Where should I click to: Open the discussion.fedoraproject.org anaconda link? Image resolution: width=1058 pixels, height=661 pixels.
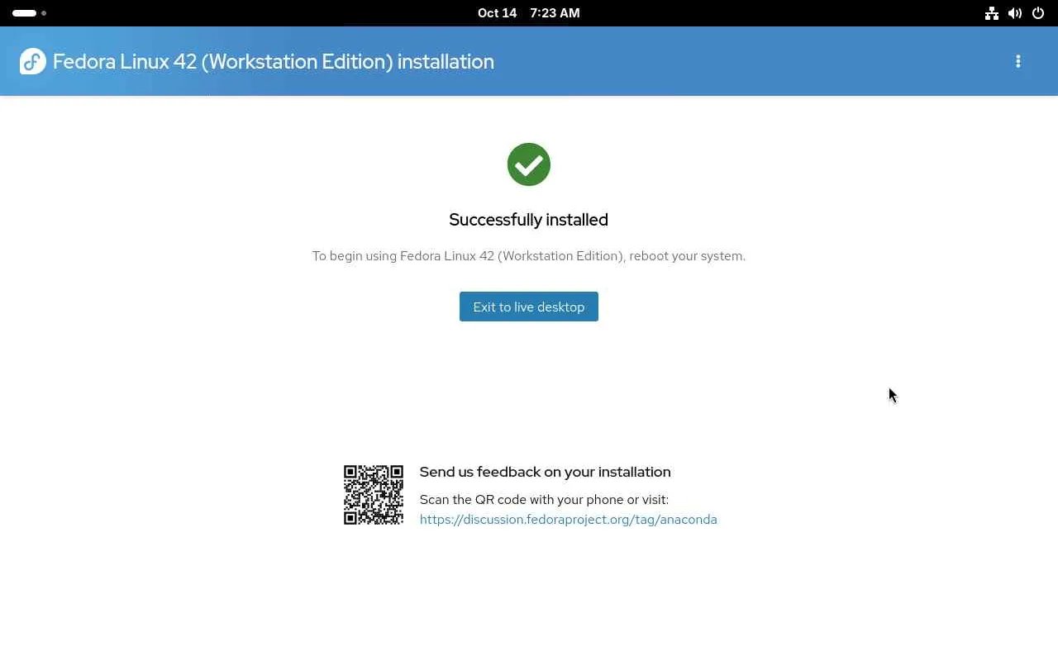[x=569, y=519]
